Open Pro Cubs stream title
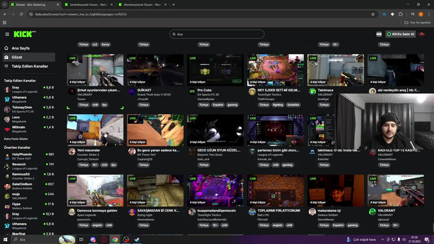The width and height of the screenshot is (434, 244). pos(204,90)
